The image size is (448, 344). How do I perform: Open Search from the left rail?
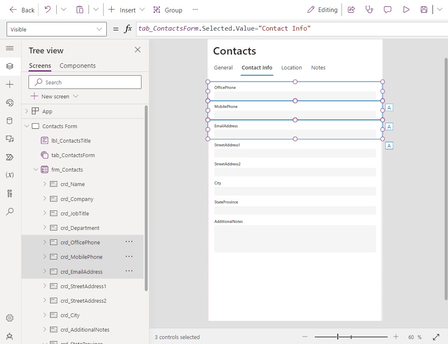(x=10, y=212)
